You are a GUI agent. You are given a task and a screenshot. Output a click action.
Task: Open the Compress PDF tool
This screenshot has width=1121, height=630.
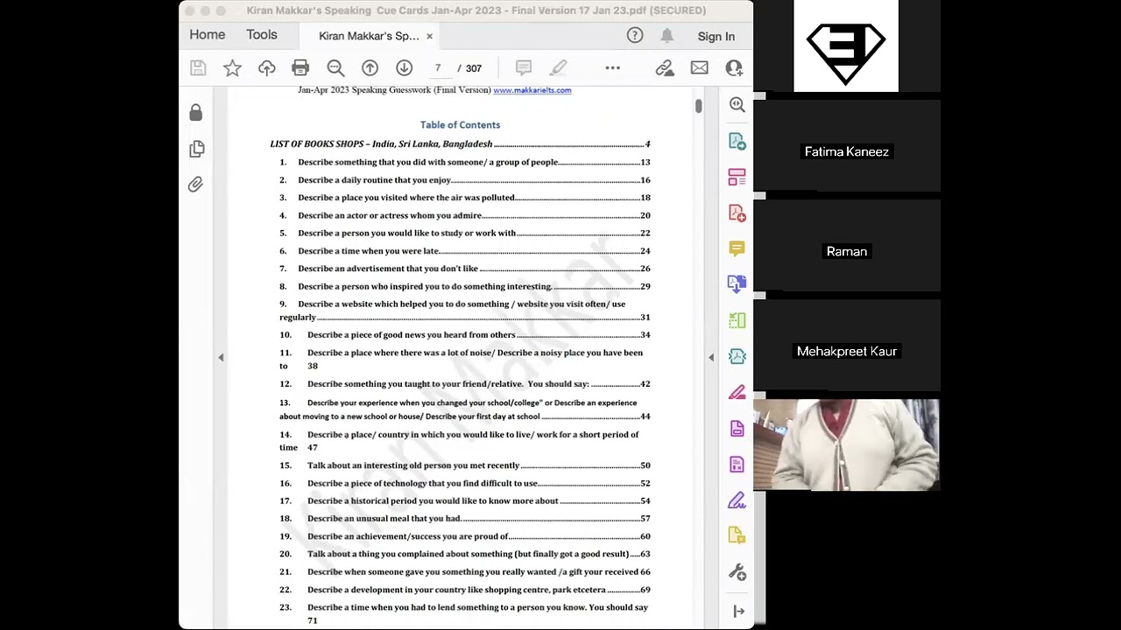click(737, 356)
